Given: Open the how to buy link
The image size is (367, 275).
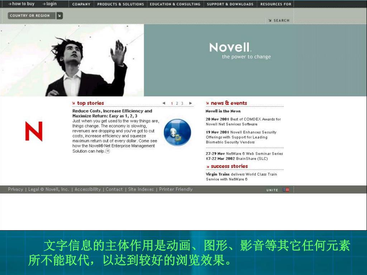Looking at the screenshot, I should (21, 4).
